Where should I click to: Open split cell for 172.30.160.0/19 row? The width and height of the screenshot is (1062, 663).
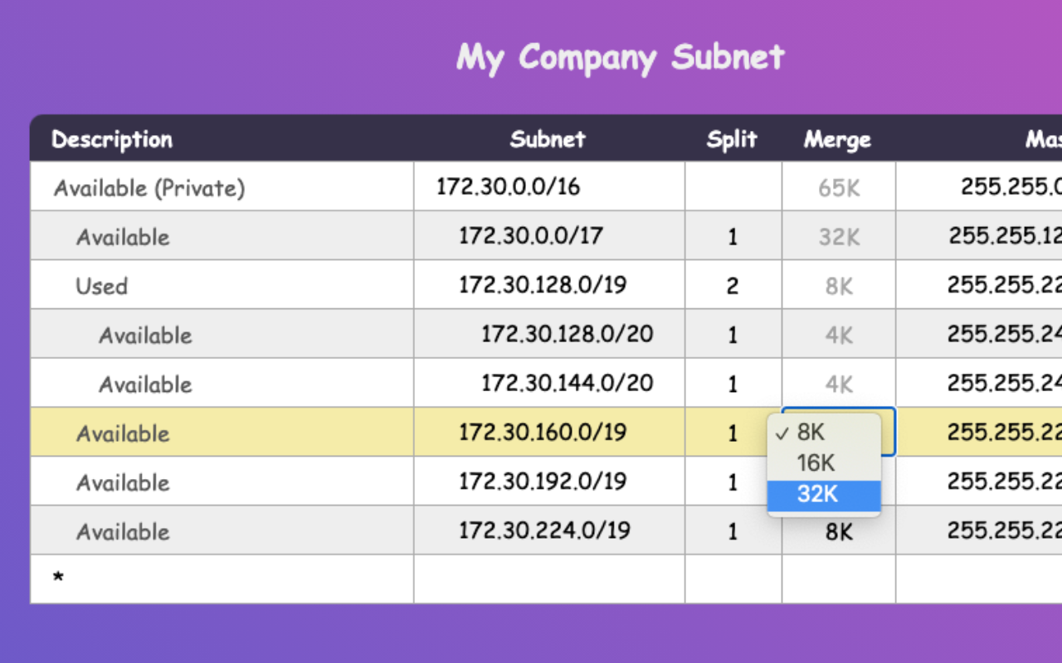coord(733,432)
